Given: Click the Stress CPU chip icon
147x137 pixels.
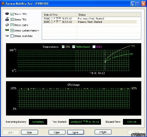Looking at the screenshot, I should pos(7,14).
